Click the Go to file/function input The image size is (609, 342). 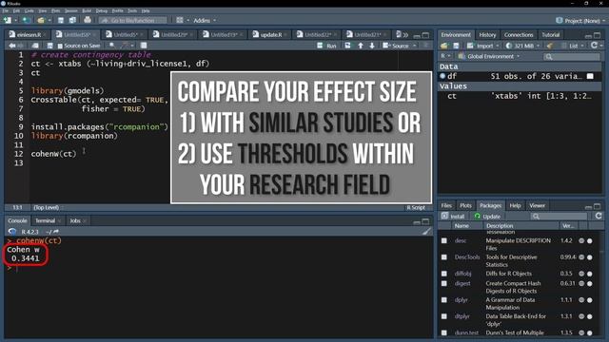pos(132,20)
